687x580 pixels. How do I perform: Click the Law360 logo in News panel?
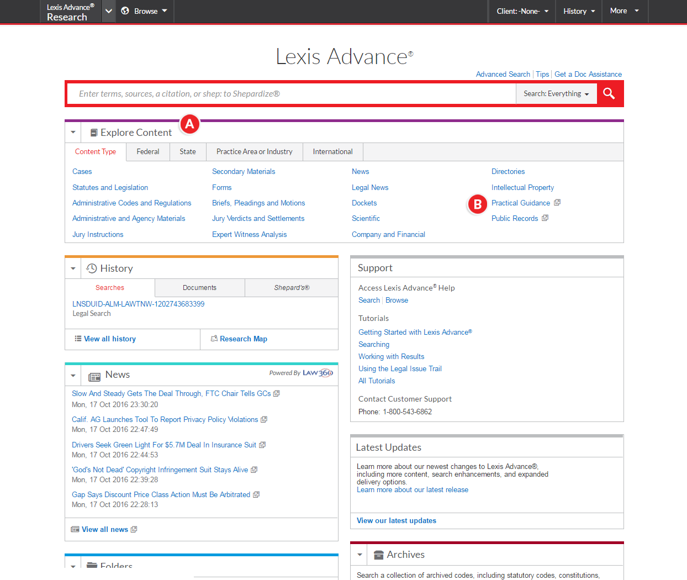click(318, 373)
